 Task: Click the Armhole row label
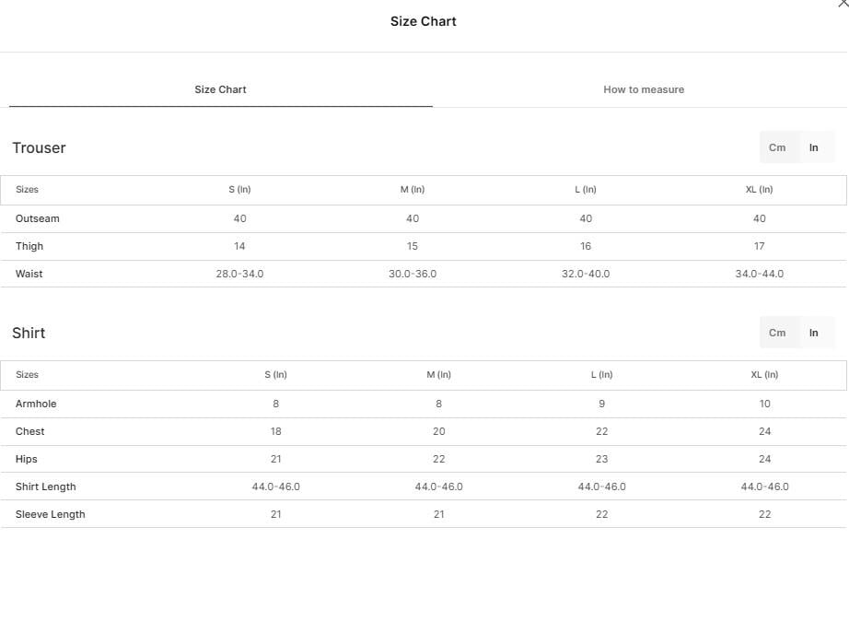(x=36, y=404)
